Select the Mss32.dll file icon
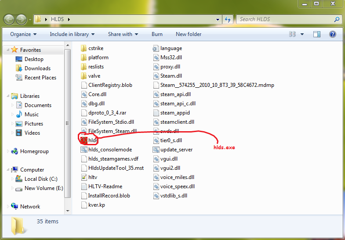The width and height of the screenshot is (345, 240). click(x=156, y=57)
